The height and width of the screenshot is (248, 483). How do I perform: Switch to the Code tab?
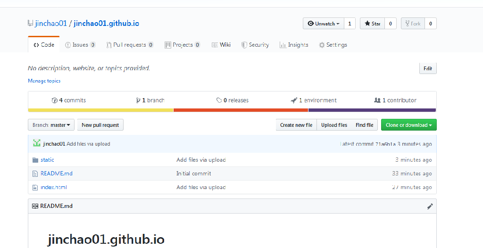[44, 45]
